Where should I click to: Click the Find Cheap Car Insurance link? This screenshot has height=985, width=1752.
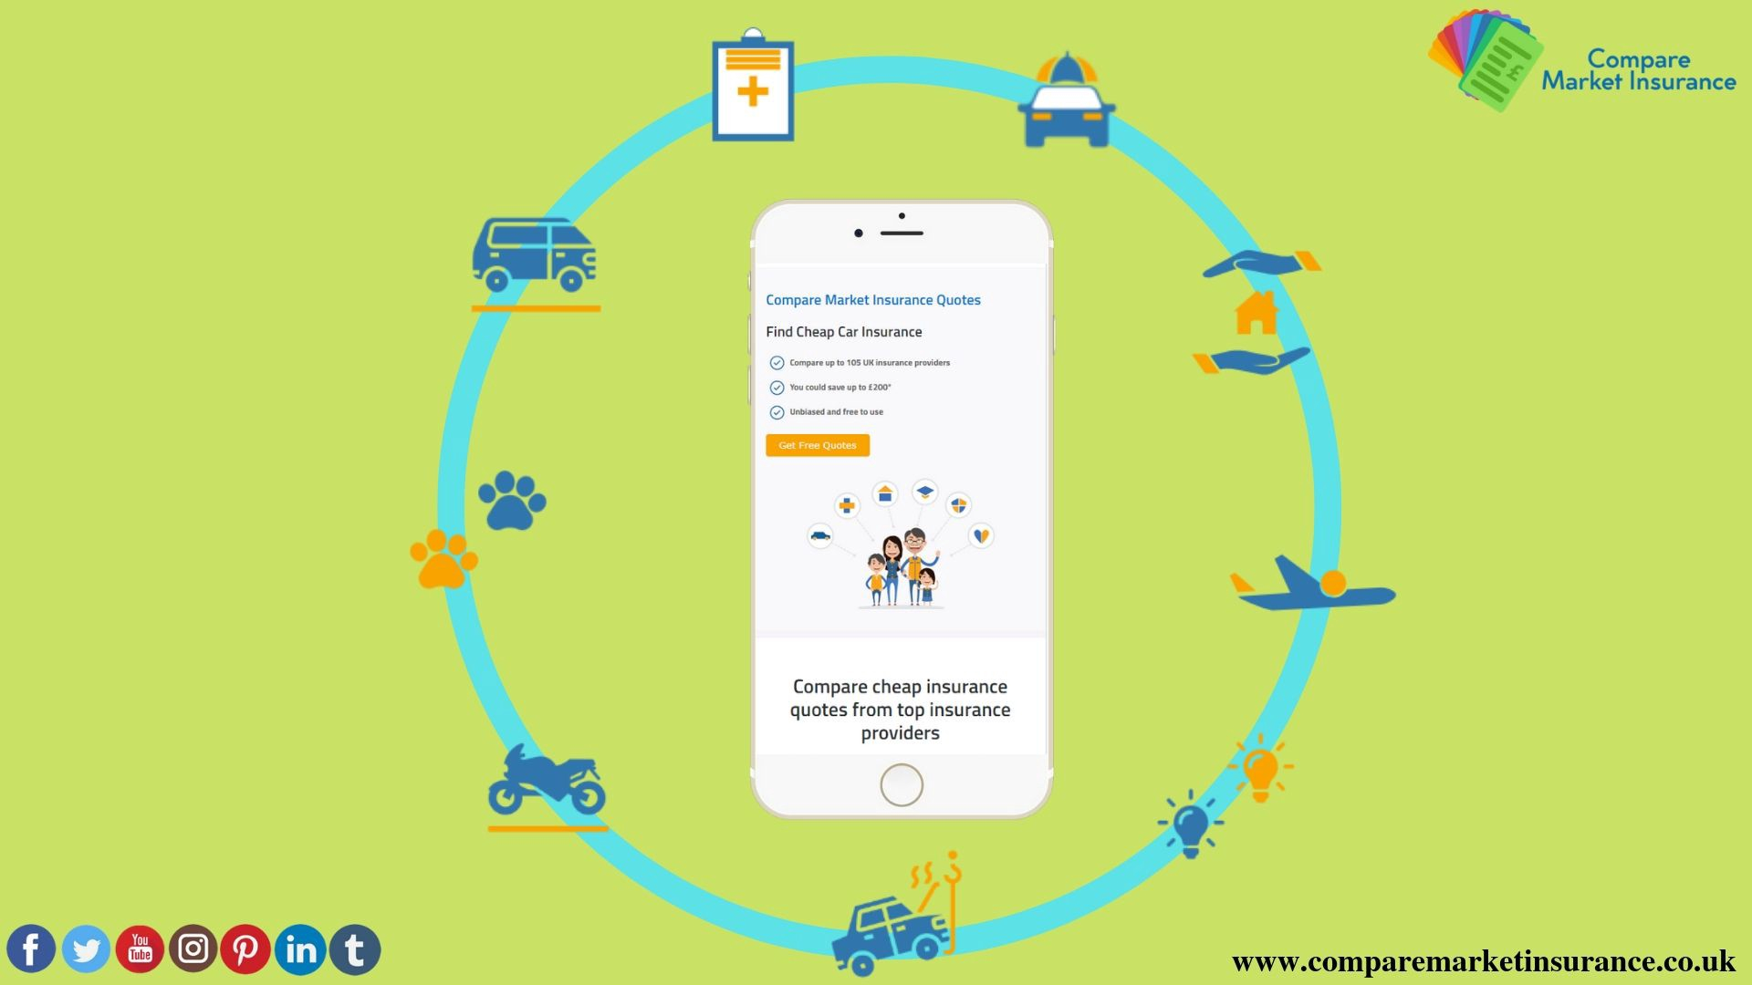[x=842, y=332]
